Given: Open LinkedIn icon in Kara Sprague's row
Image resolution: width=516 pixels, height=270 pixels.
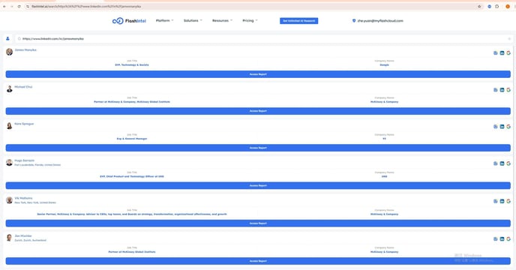Looking at the screenshot, I should tap(502, 127).
